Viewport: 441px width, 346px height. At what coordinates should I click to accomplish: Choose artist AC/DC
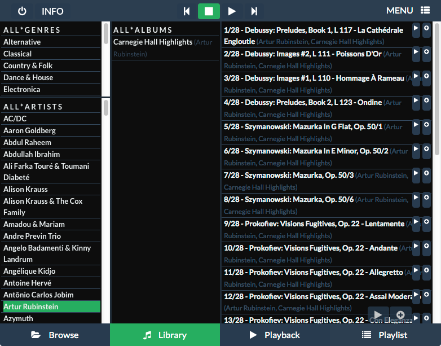coord(51,119)
